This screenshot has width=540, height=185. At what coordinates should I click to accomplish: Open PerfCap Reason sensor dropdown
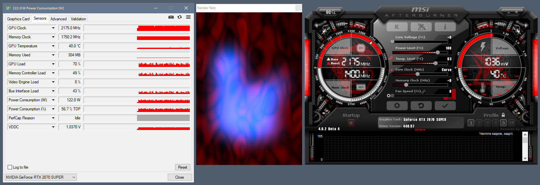coord(53,118)
